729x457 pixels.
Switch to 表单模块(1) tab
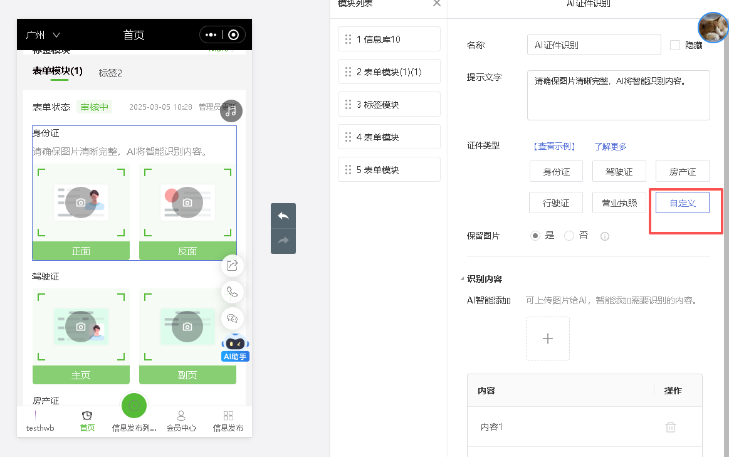coord(58,71)
